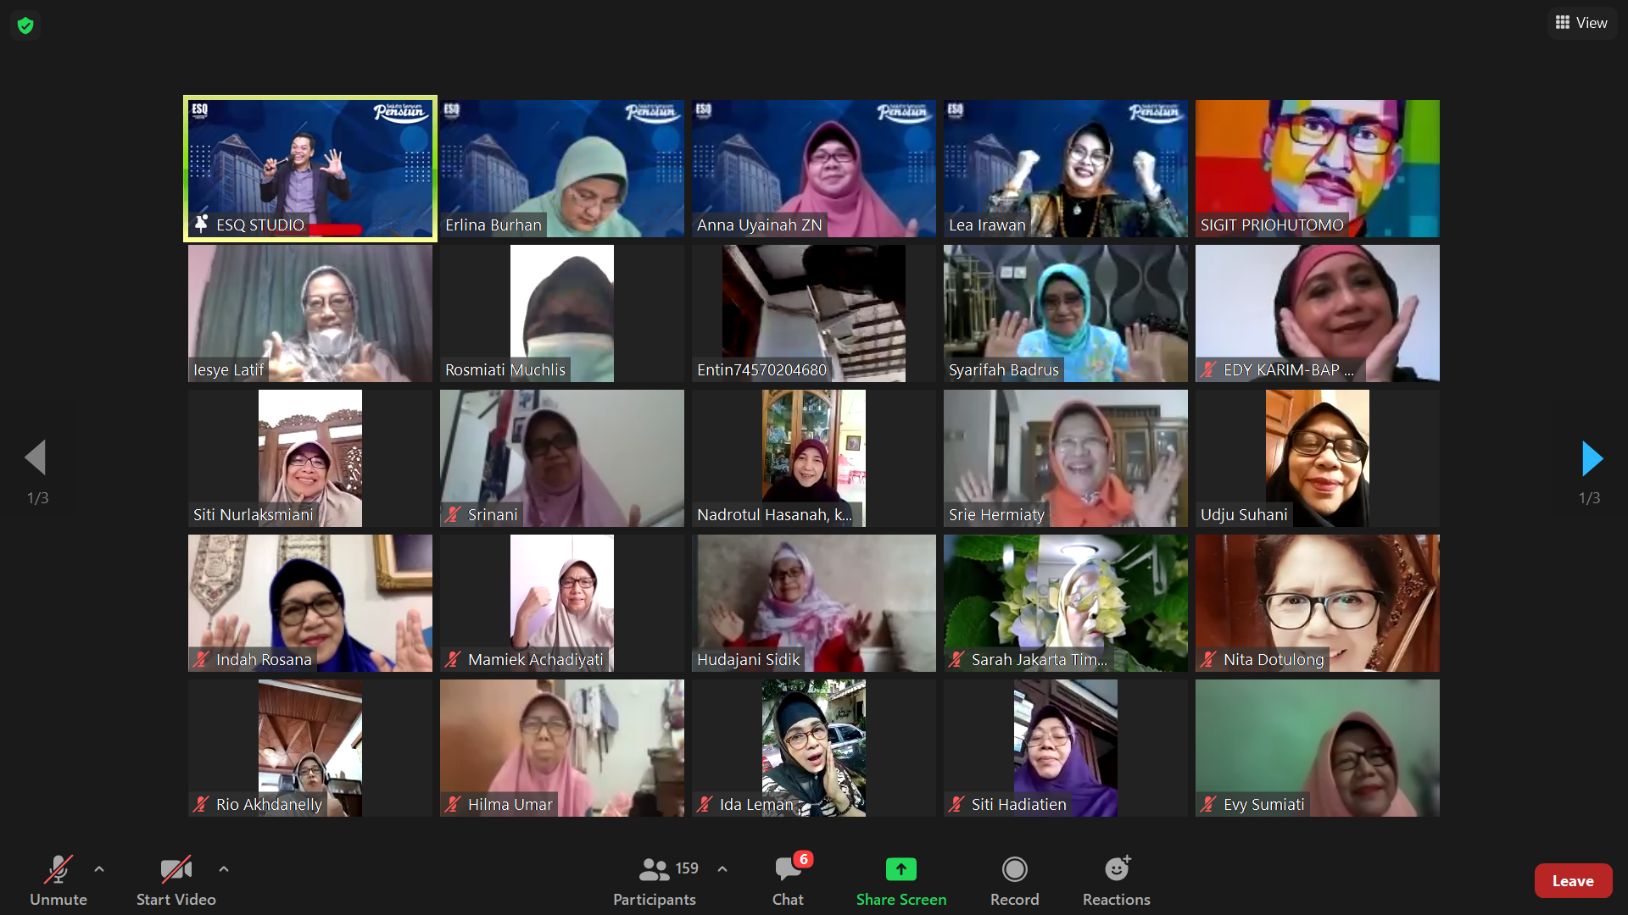Screen dimensions: 1628x915
Task: Unmute the microphone
Action: pyautogui.click(x=58, y=870)
